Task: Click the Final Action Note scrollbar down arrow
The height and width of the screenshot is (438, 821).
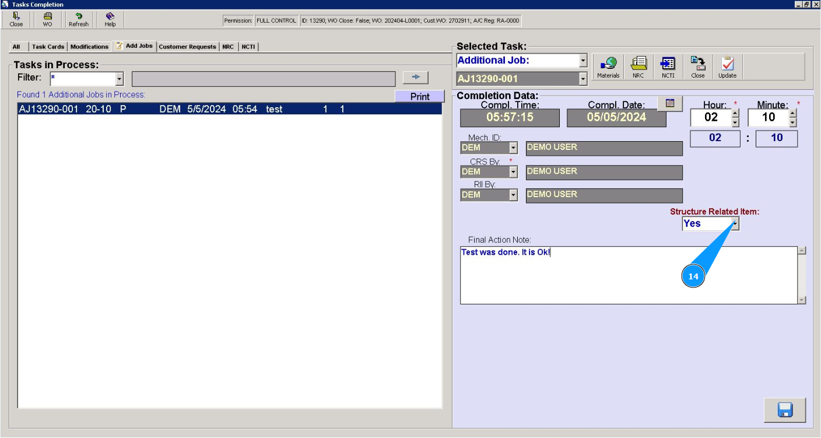Action: pyautogui.click(x=802, y=300)
